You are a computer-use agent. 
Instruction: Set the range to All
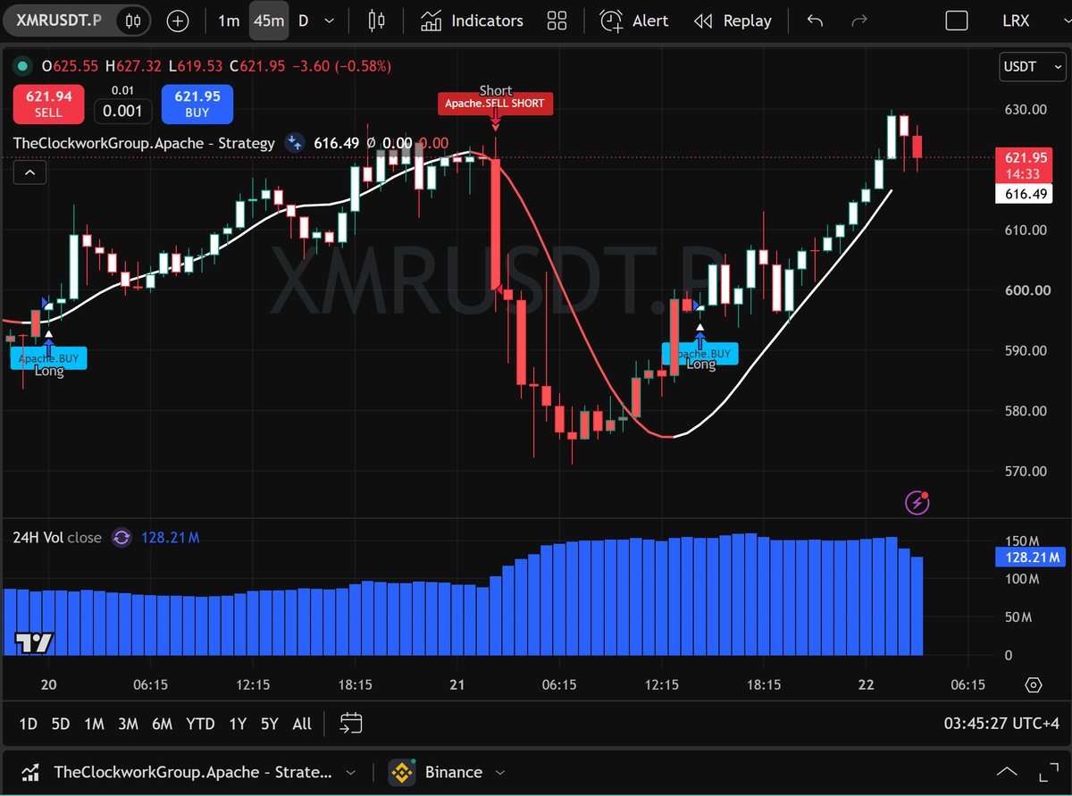tap(302, 724)
